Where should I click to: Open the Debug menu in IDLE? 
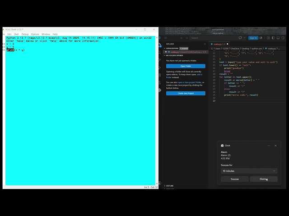(25, 34)
